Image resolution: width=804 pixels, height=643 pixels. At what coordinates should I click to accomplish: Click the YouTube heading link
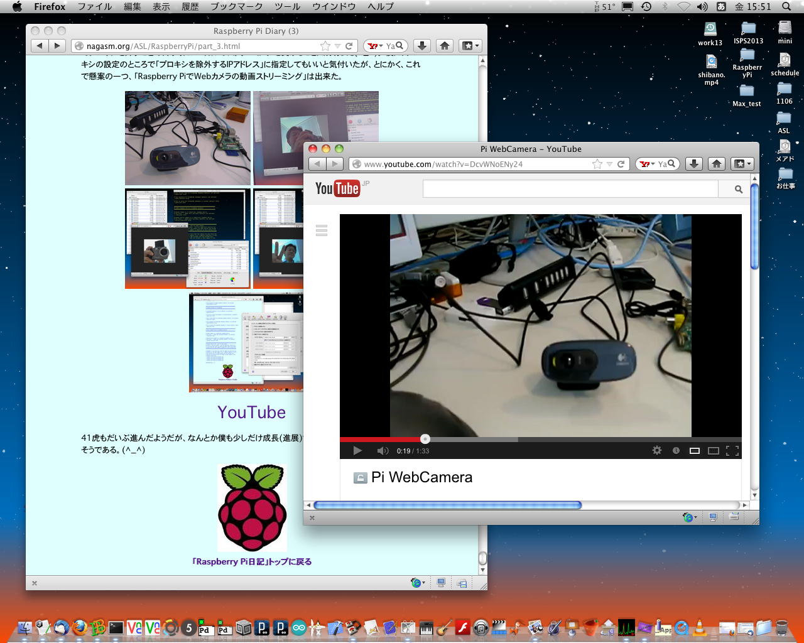coord(251,412)
